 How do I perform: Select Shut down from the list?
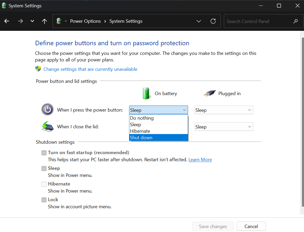(x=158, y=138)
